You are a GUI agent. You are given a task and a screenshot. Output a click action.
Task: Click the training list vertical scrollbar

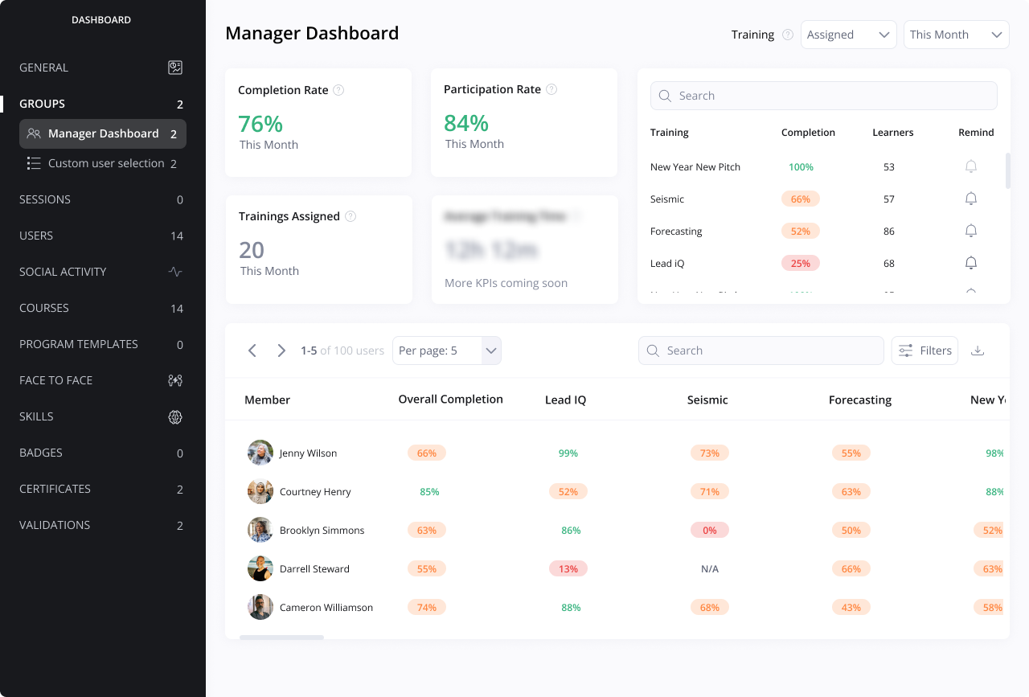(1008, 170)
